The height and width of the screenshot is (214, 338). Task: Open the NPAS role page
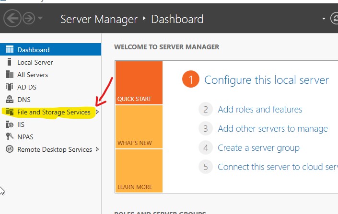(25, 137)
